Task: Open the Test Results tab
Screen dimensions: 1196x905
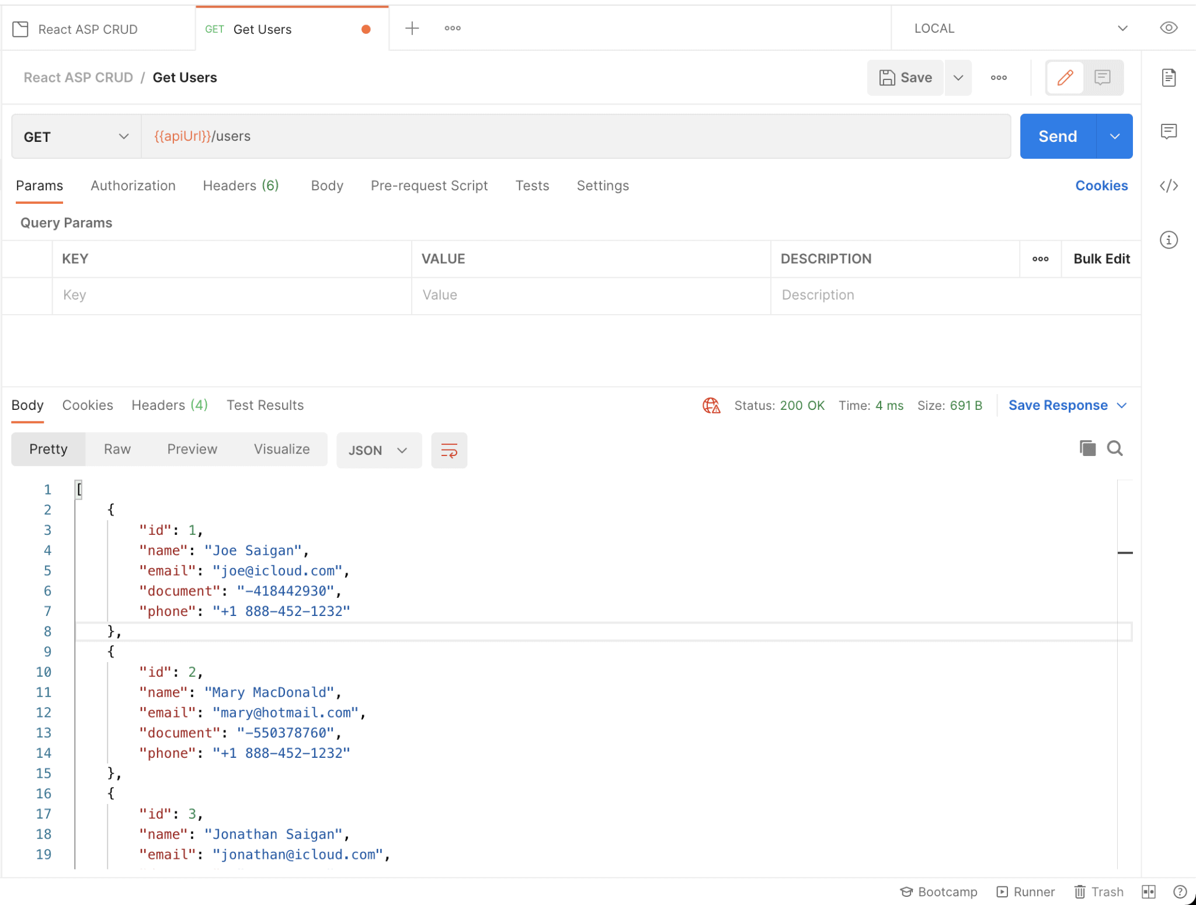Action: pyautogui.click(x=265, y=405)
